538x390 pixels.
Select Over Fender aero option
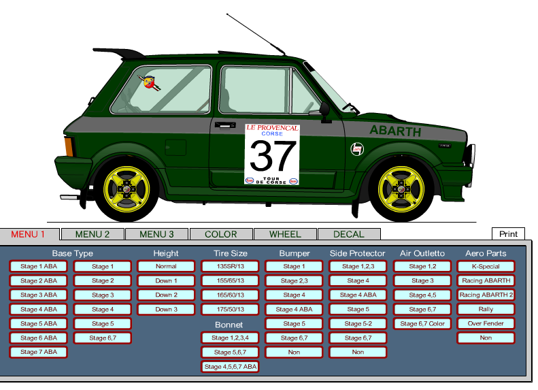point(486,323)
